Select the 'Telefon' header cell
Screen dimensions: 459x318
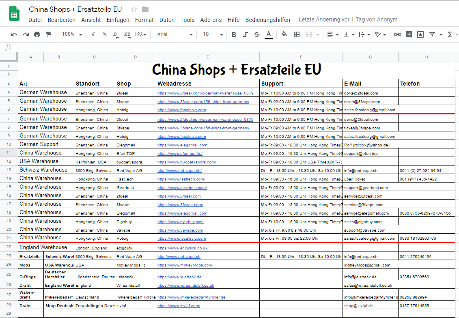[x=427, y=84]
